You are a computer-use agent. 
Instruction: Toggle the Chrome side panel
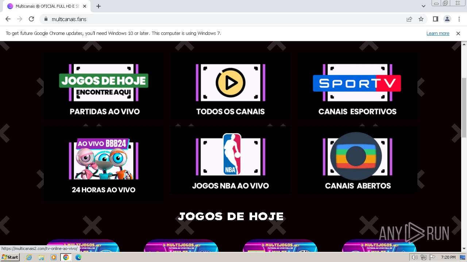435,19
